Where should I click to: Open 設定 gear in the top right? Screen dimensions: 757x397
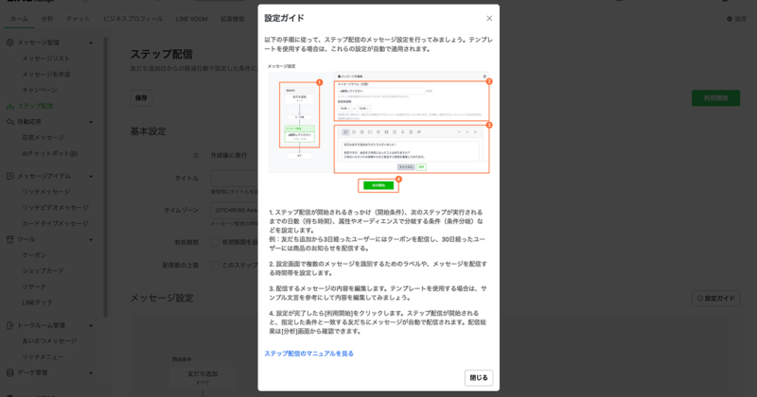pos(737,19)
